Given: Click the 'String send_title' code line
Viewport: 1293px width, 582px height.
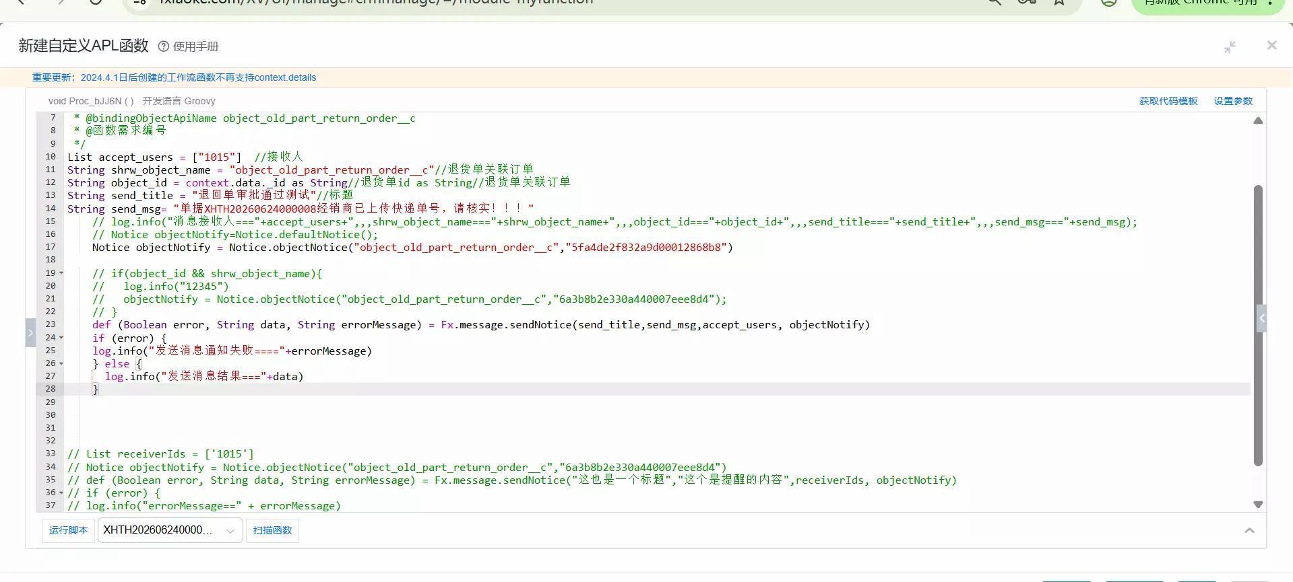Looking at the screenshot, I should coord(210,195).
